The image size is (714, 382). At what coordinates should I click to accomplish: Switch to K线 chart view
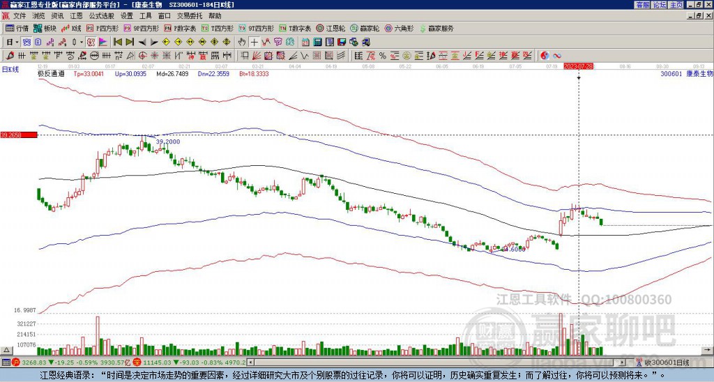point(72,28)
